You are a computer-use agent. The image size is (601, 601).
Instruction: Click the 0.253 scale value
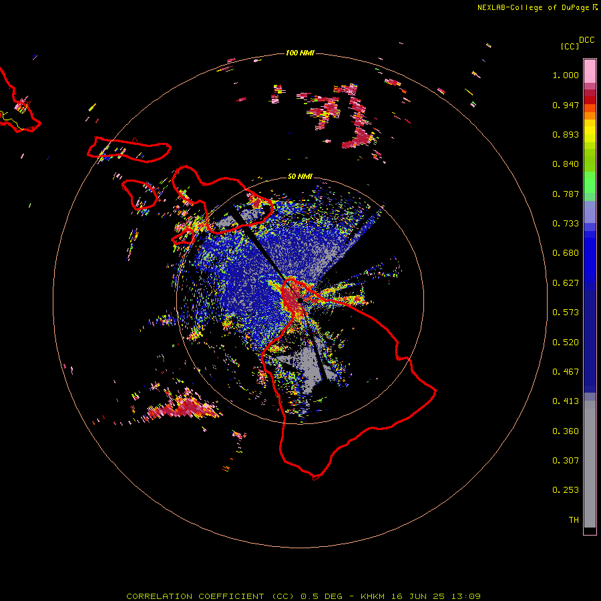click(x=566, y=490)
